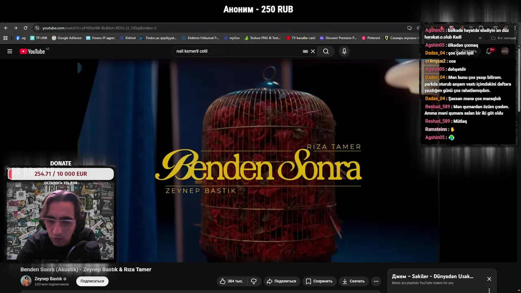Open the three-dot more actions menu

(376, 281)
